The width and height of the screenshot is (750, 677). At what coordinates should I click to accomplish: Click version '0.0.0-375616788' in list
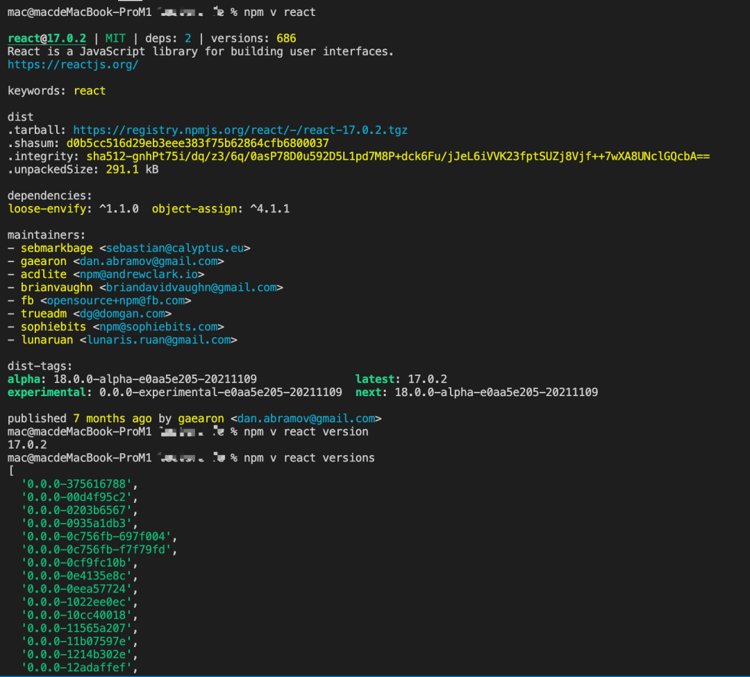76,484
